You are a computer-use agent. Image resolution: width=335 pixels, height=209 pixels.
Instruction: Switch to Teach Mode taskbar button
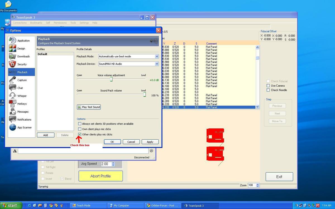click(88, 206)
